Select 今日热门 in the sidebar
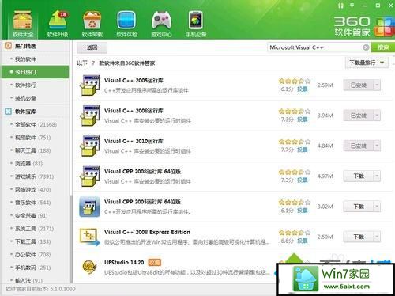Image resolution: width=395 pixels, height=296 pixels. coord(35,72)
